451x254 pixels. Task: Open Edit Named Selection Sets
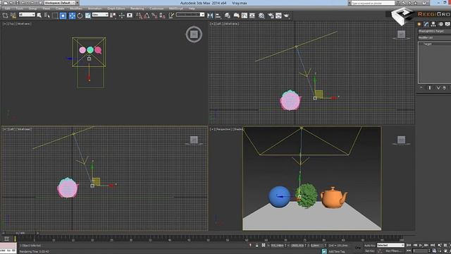[x=171, y=16]
